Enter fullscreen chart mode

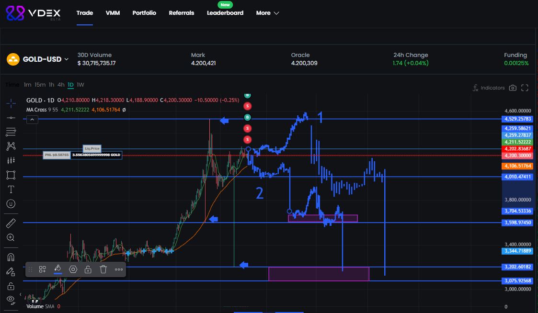click(525, 88)
